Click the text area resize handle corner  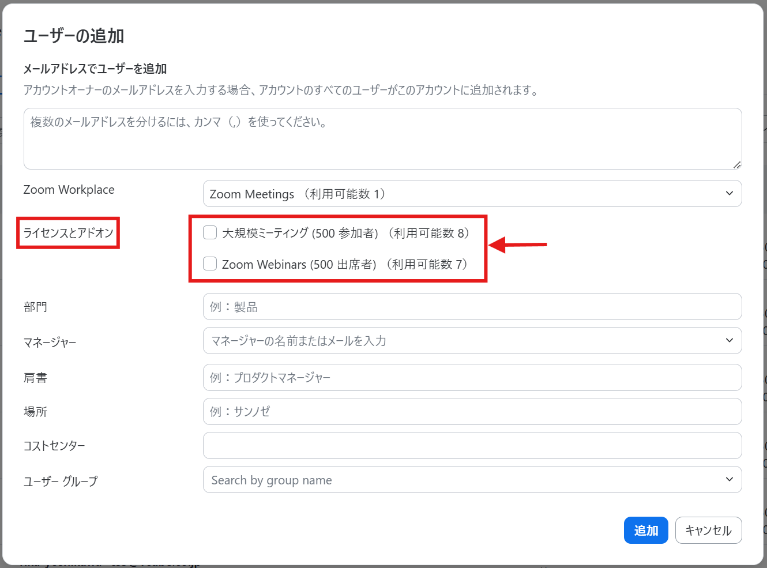(737, 165)
